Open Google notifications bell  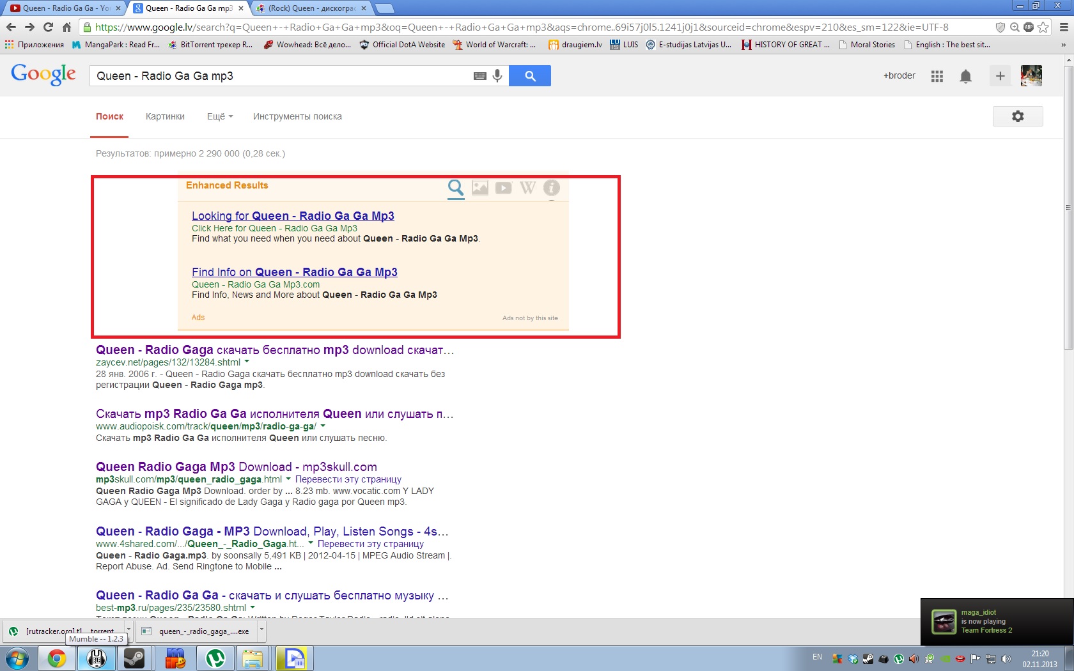click(x=965, y=76)
